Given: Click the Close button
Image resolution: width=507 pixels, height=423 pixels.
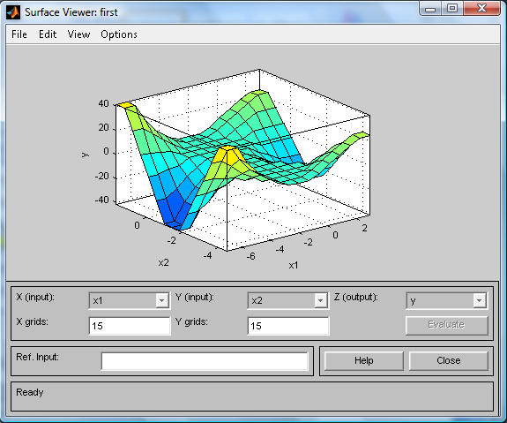Looking at the screenshot, I should click(449, 360).
